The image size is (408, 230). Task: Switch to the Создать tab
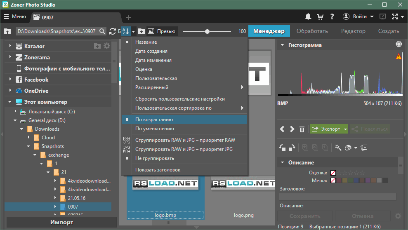(x=389, y=31)
